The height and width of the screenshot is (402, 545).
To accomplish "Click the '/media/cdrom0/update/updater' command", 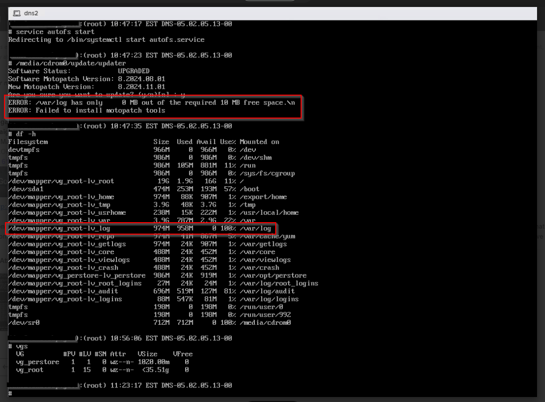I will click(67, 63).
